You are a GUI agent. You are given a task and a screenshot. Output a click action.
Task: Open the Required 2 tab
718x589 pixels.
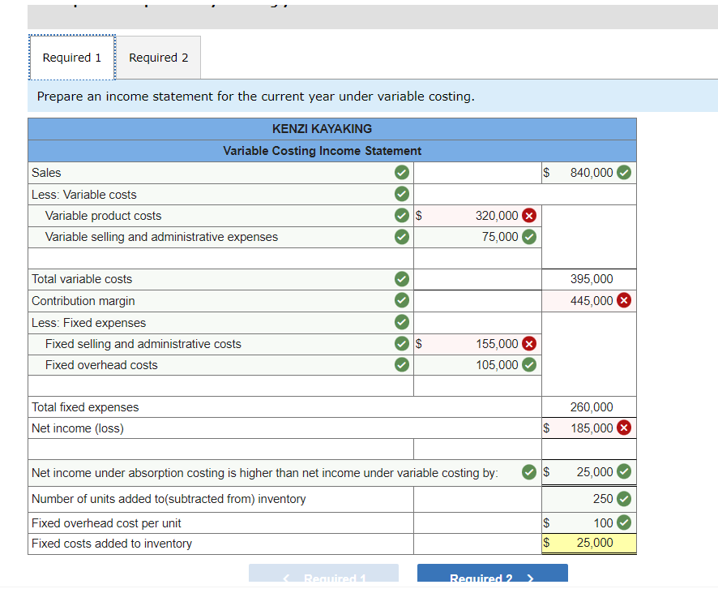[159, 58]
